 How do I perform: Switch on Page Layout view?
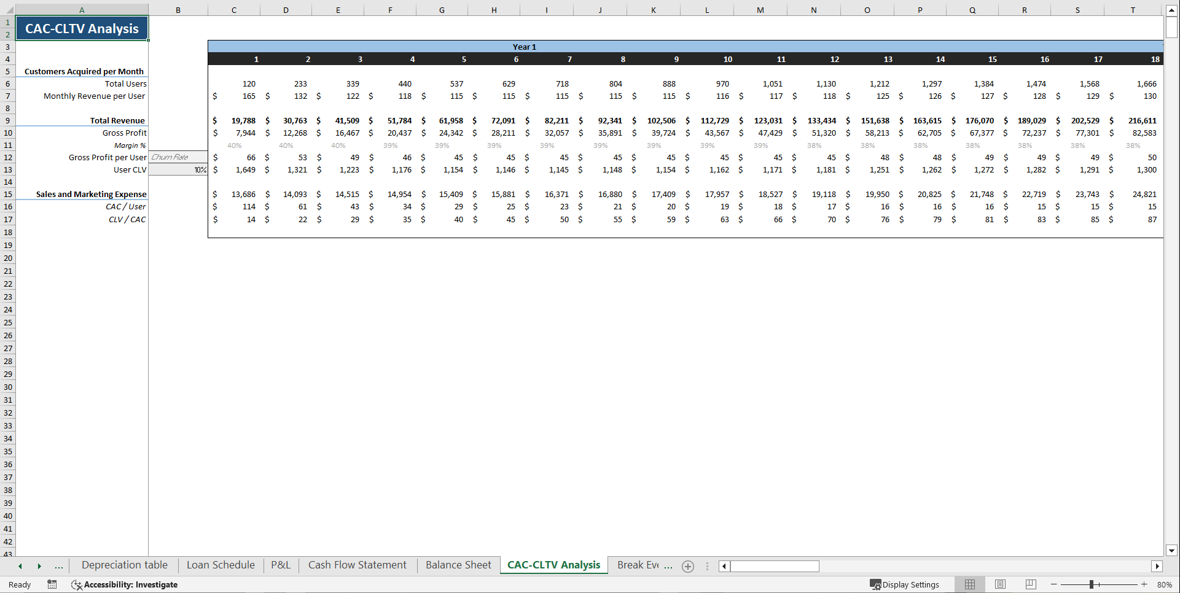pos(1000,584)
